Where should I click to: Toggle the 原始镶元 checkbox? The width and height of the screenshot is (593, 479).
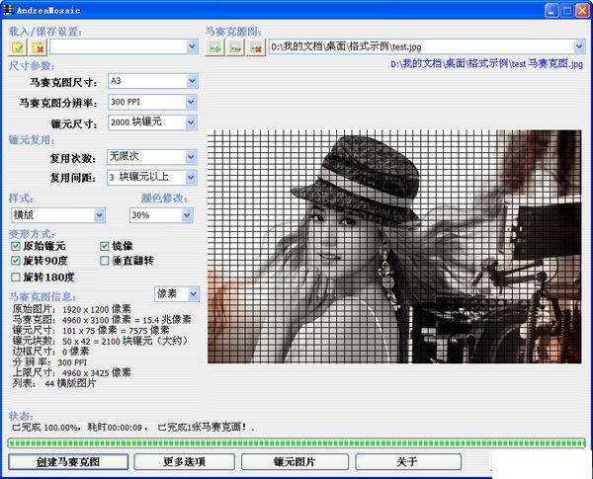16,245
